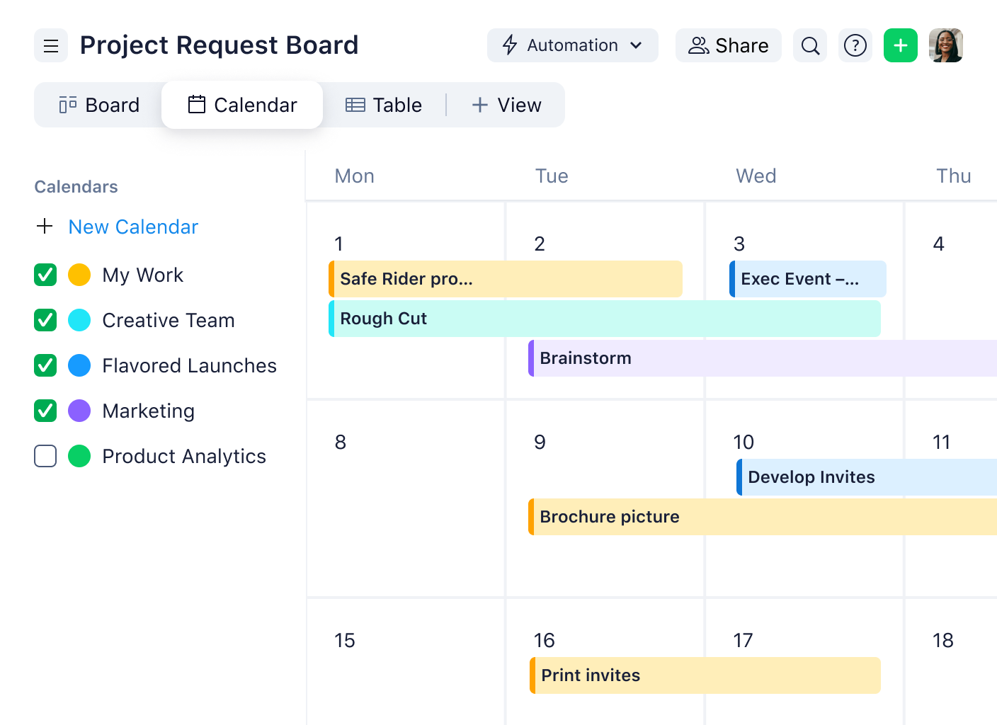
Task: Click the calendar icon on the Calendar tab
Action: (x=195, y=104)
